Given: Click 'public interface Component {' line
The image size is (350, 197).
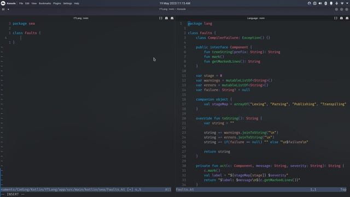Looking at the screenshot, I should (x=224, y=47).
